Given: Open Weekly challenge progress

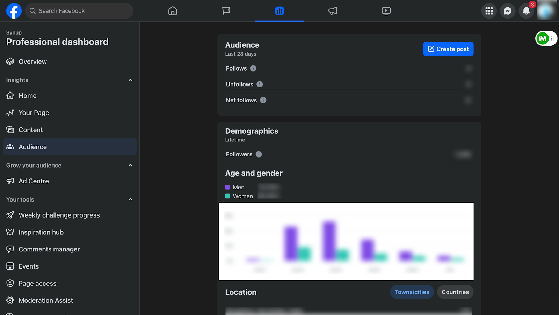Looking at the screenshot, I should pyautogui.click(x=70, y=215).
